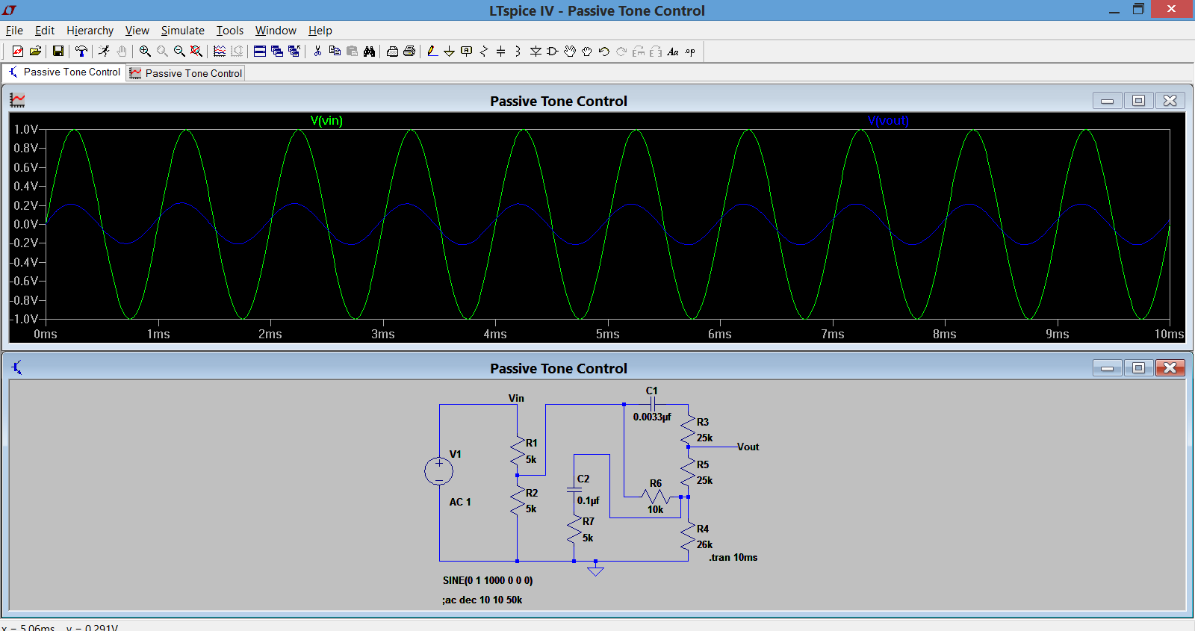
Task: Click capacitor C1 value 0.0033µf
Action: 652,417
